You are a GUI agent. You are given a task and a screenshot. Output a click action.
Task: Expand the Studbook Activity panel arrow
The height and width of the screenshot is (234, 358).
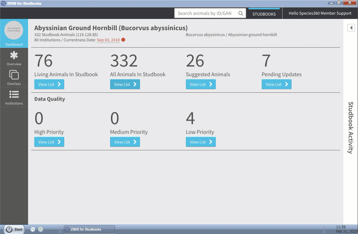click(x=351, y=28)
